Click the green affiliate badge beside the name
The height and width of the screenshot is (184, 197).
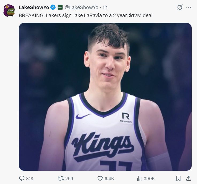click(x=60, y=7)
